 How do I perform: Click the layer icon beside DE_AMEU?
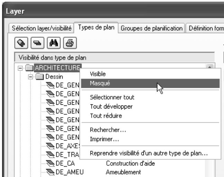pyautogui.click(x=50, y=172)
